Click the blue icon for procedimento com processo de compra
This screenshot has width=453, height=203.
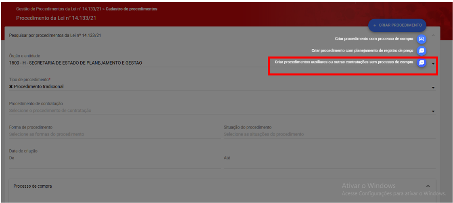tap(422, 39)
